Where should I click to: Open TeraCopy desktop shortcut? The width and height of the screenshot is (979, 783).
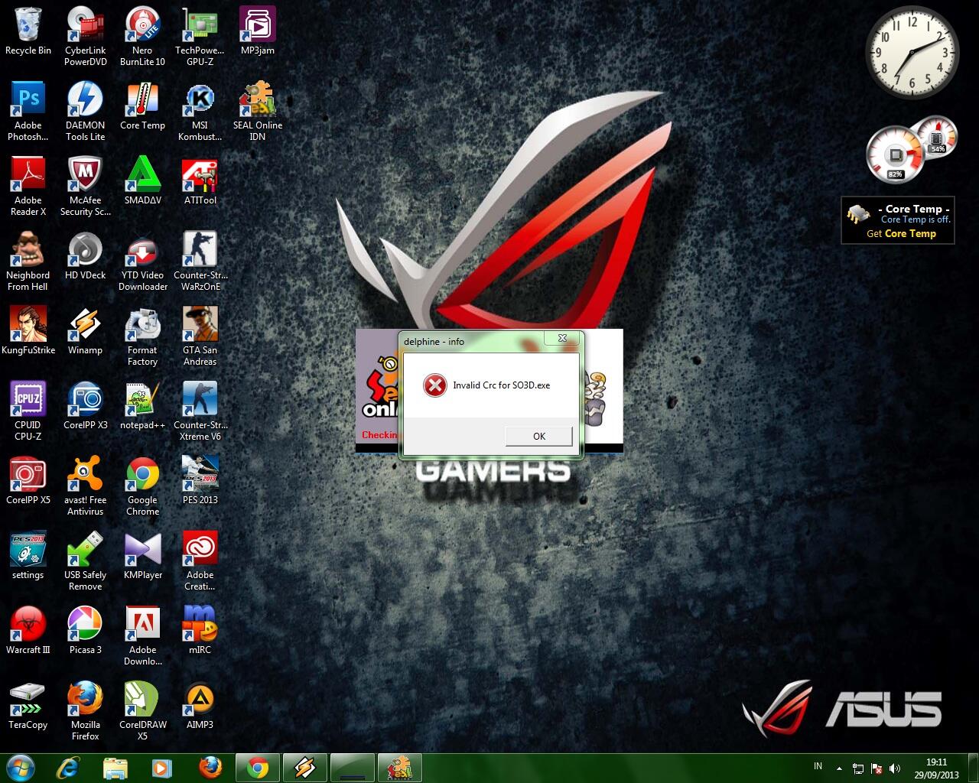click(x=28, y=706)
